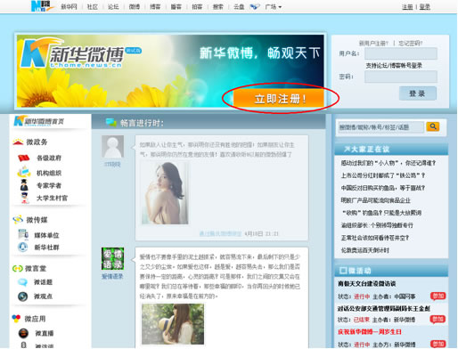The height and width of the screenshot is (349, 458).
Task: Open the topic 中国反对日购买钓鱼岛,等于宣战?
Action: [x=383, y=188]
